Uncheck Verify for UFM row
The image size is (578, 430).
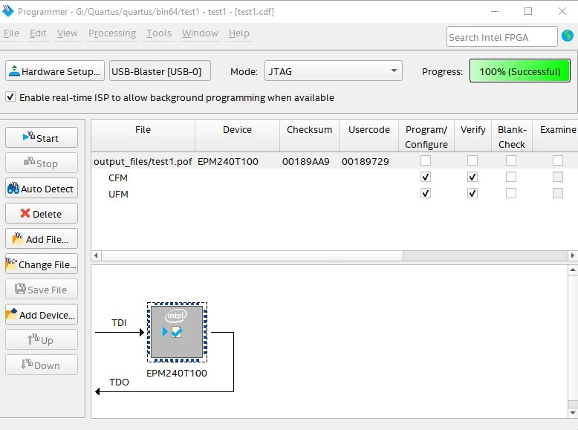tap(473, 194)
